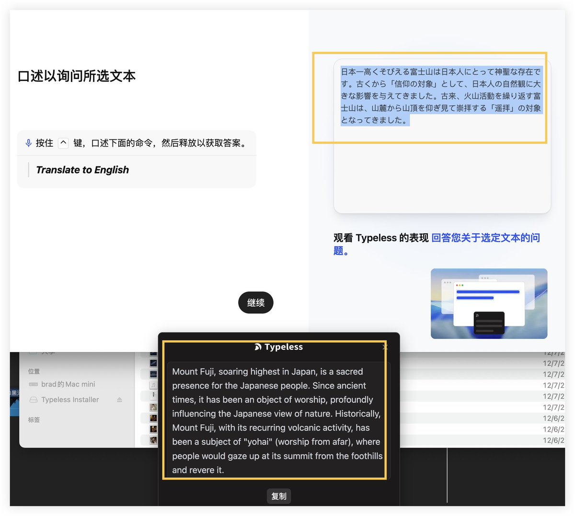Click the 位置 section header in Finder

click(34, 371)
